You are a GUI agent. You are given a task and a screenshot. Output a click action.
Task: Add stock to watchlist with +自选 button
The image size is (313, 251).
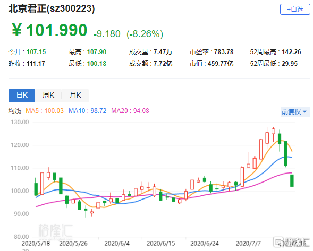(295, 10)
